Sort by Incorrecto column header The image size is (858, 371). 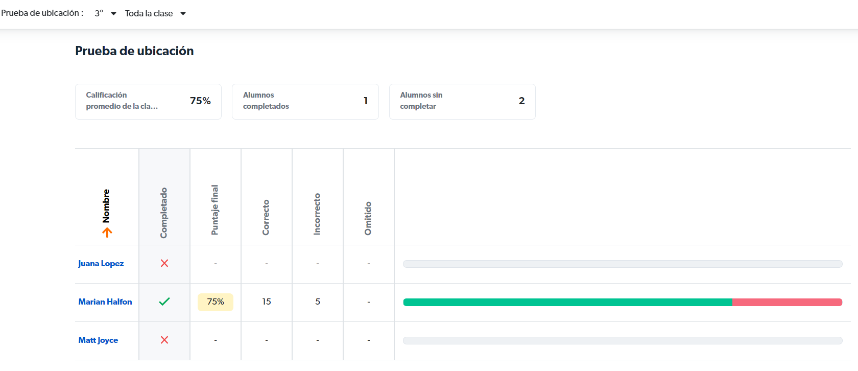pos(317,214)
